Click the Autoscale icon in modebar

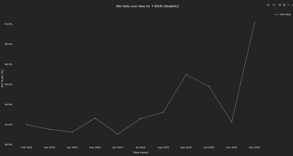[x=288, y=5]
